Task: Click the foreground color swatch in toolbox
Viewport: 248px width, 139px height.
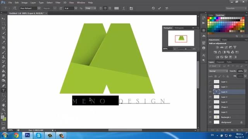Action: [3, 117]
